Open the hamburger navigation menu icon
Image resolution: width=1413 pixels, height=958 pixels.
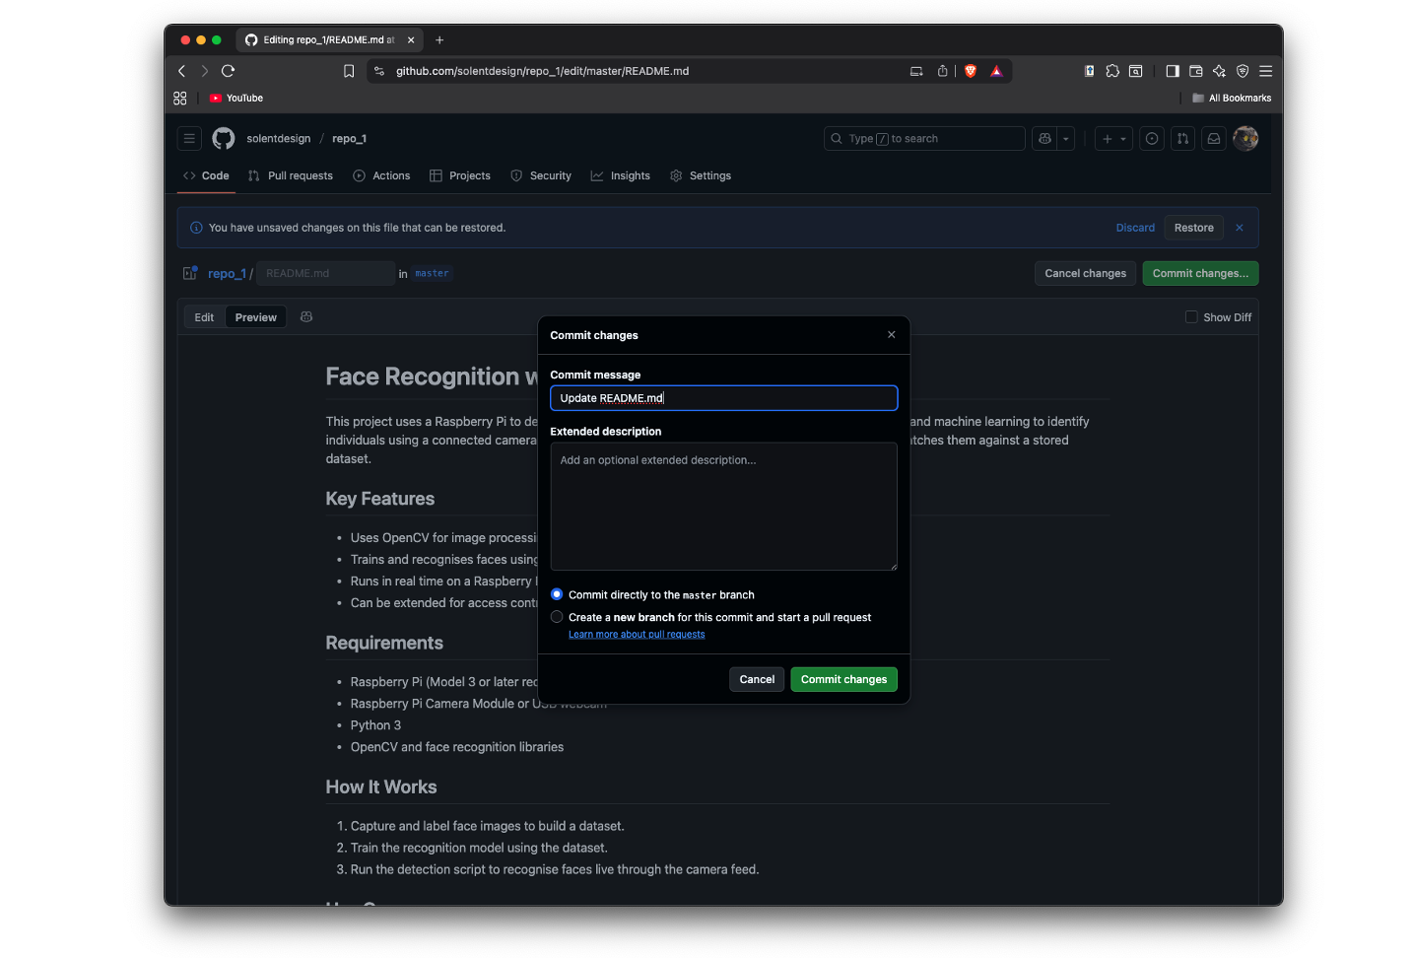point(189,139)
